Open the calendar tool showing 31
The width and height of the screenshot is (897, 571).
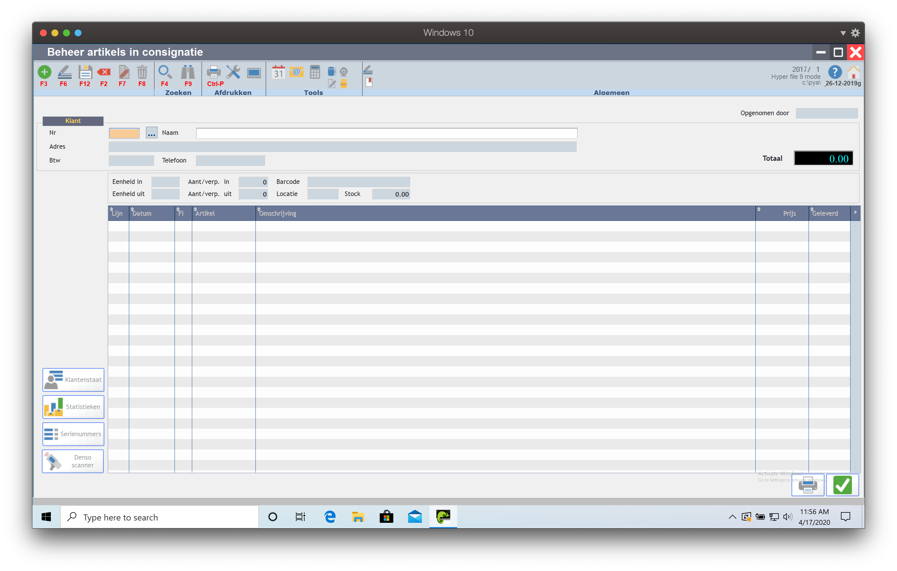pos(278,72)
